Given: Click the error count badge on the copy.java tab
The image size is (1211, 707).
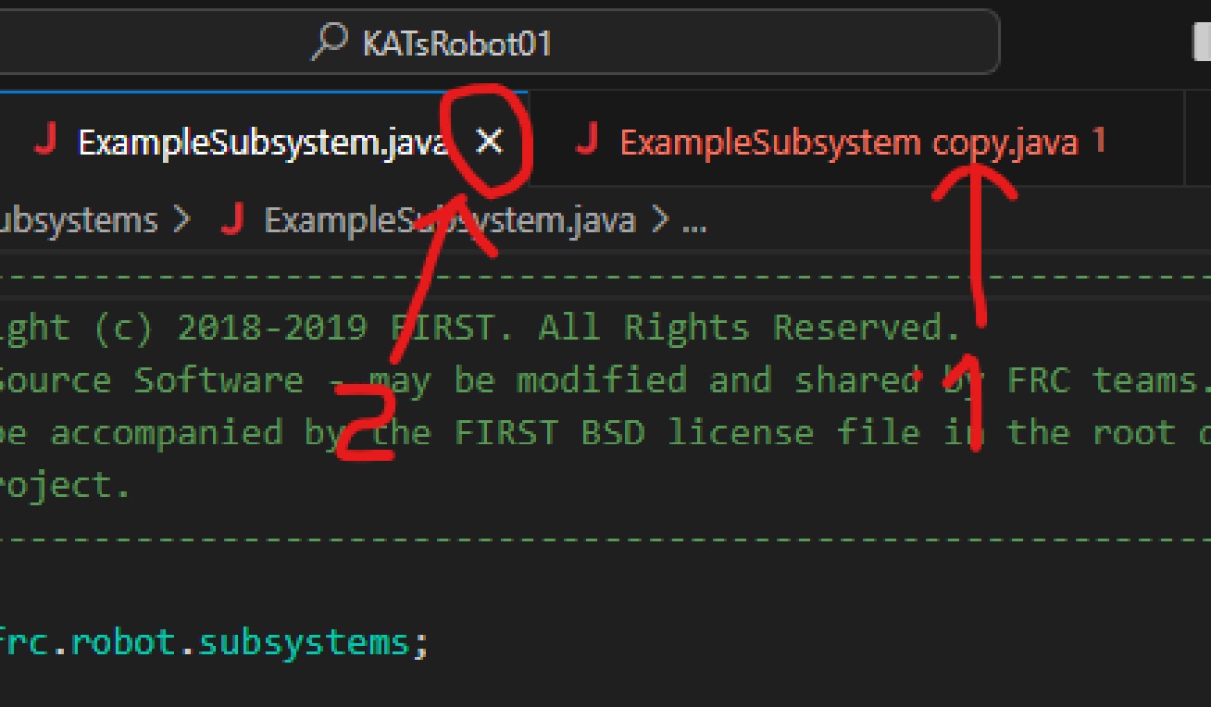Looking at the screenshot, I should point(1099,141).
